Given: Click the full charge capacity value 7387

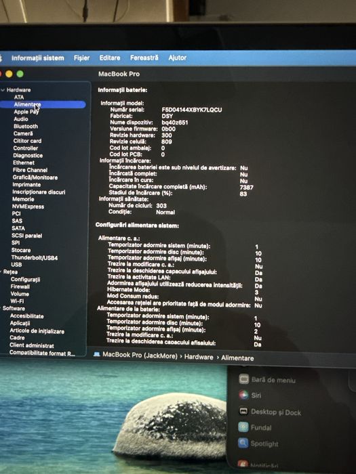Looking at the screenshot, I should click(x=246, y=188).
